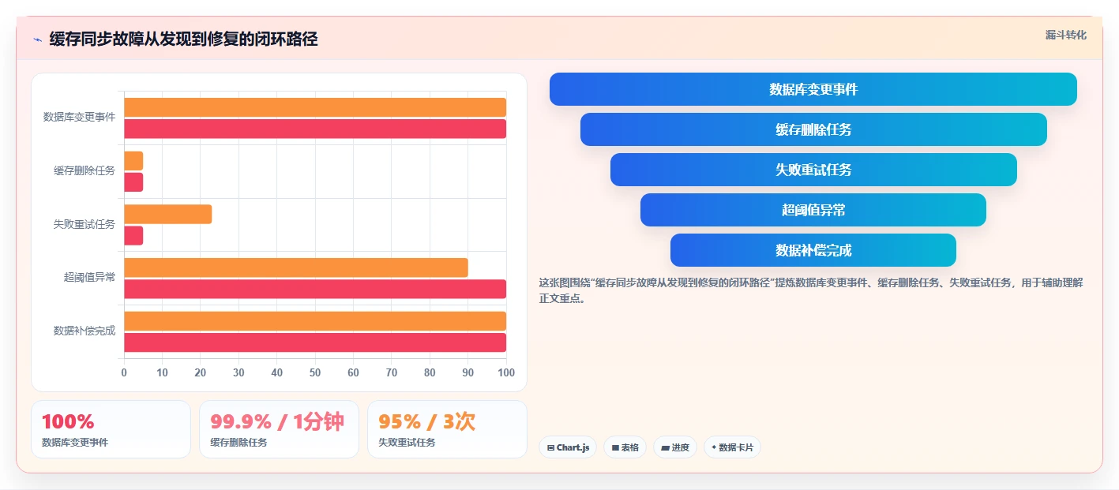Image resolution: width=1119 pixels, height=490 pixels.
Task: Click the orange bar for 超阈值异常
Action: click(x=296, y=267)
